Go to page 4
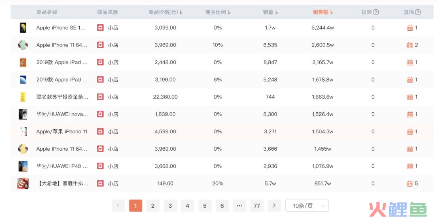437x219 pixels. tap(187, 206)
